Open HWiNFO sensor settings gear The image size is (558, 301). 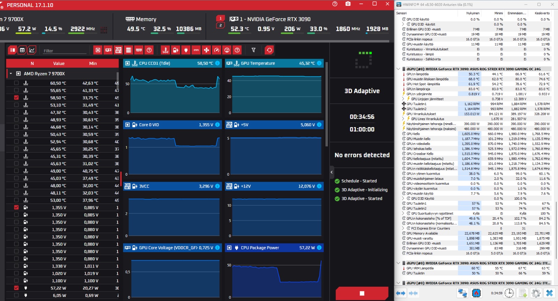pos(536,293)
